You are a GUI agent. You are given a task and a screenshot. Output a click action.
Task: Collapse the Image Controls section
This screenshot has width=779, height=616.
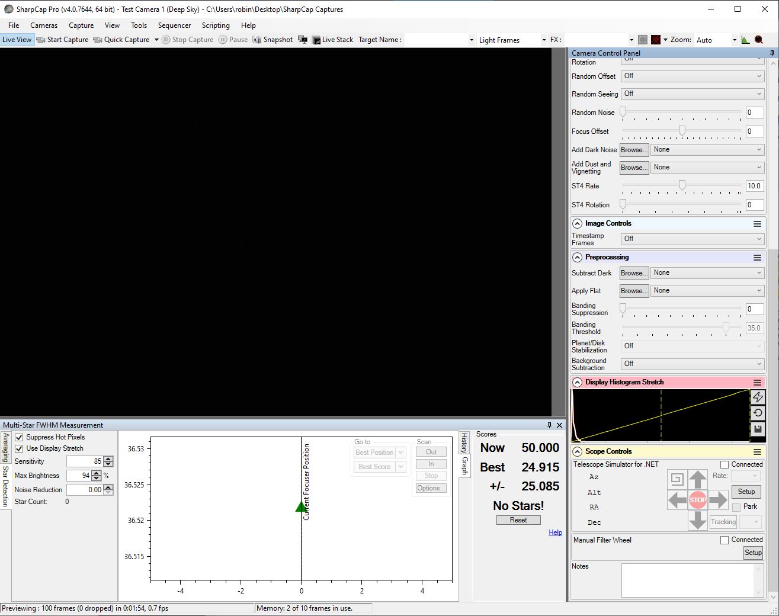(577, 224)
